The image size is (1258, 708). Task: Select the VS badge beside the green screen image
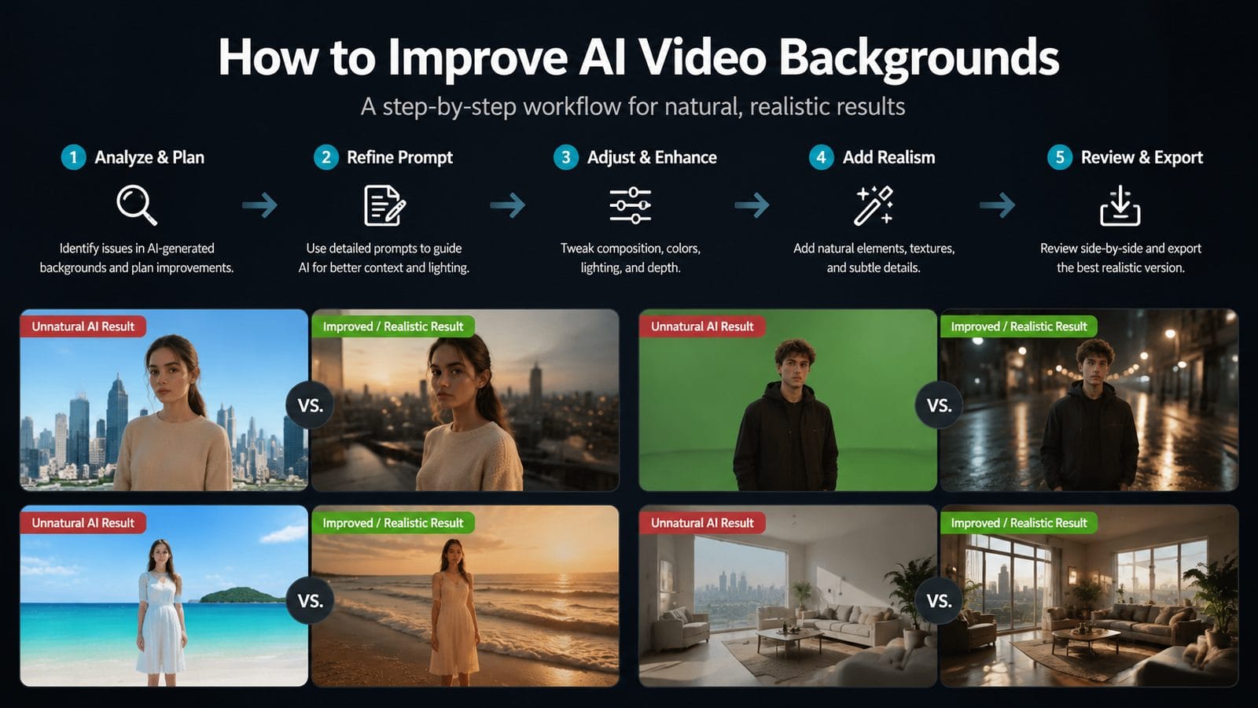tap(939, 405)
